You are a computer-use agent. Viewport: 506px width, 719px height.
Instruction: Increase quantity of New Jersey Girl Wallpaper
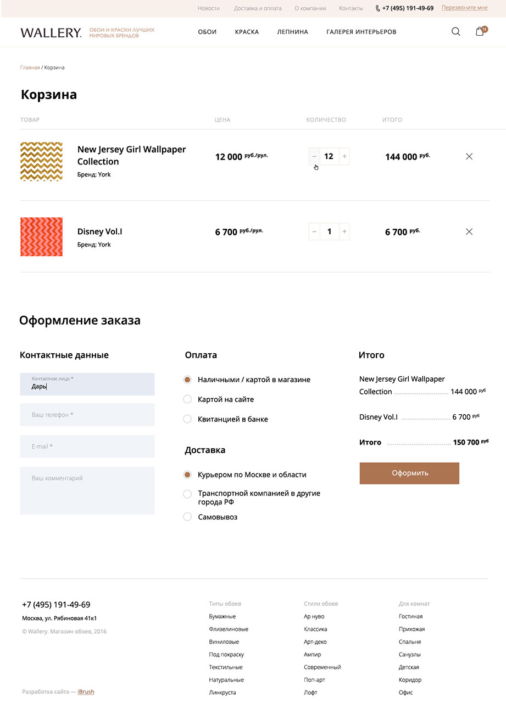coord(344,156)
